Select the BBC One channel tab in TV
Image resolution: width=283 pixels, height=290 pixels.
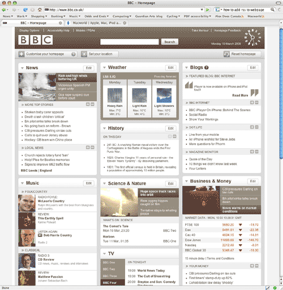[x=113, y=262]
